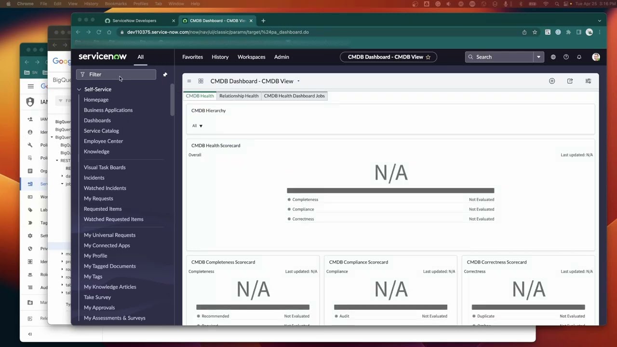
Task: Switch to ServiceNow Developers browser tab
Action: pyautogui.click(x=134, y=21)
